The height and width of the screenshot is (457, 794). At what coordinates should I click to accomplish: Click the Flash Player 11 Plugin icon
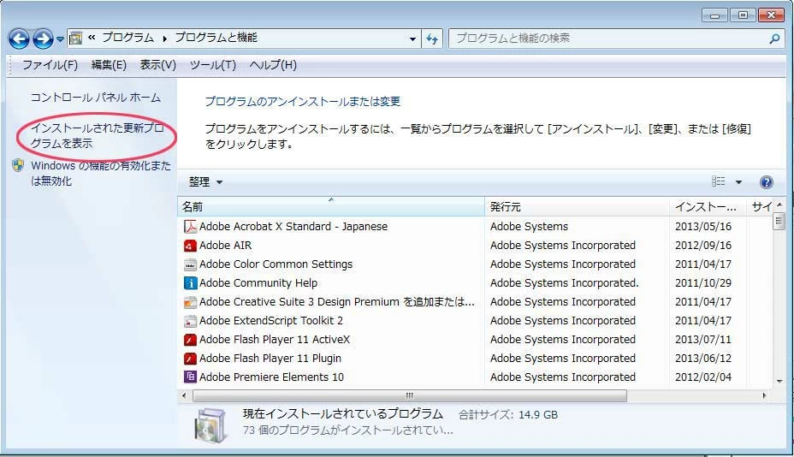[190, 359]
